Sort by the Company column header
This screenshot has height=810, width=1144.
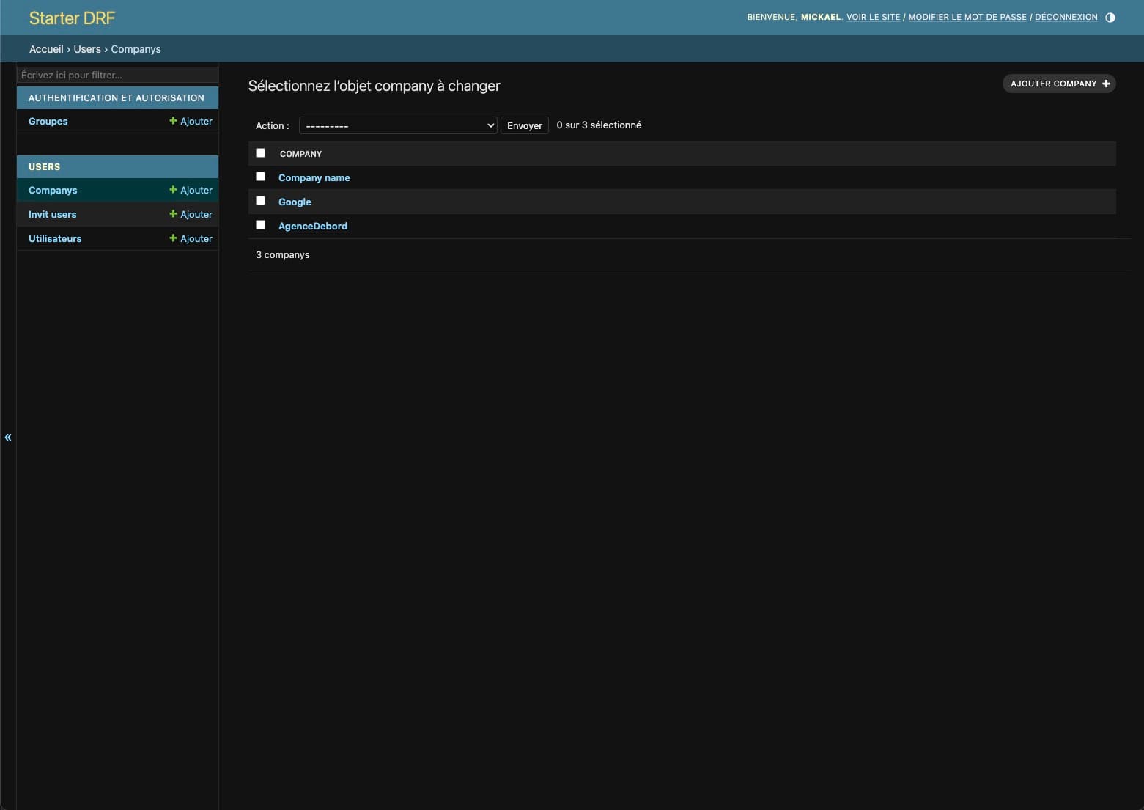pyautogui.click(x=300, y=154)
